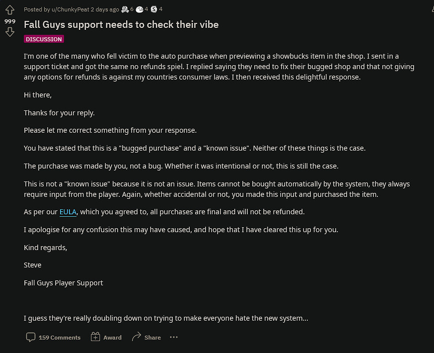The width and height of the screenshot is (434, 353).
Task: Click the first award badge icon
Action: click(125, 9)
